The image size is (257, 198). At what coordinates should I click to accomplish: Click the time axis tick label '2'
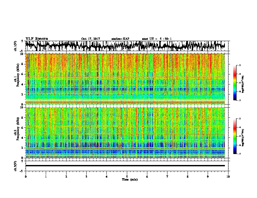(66, 177)
